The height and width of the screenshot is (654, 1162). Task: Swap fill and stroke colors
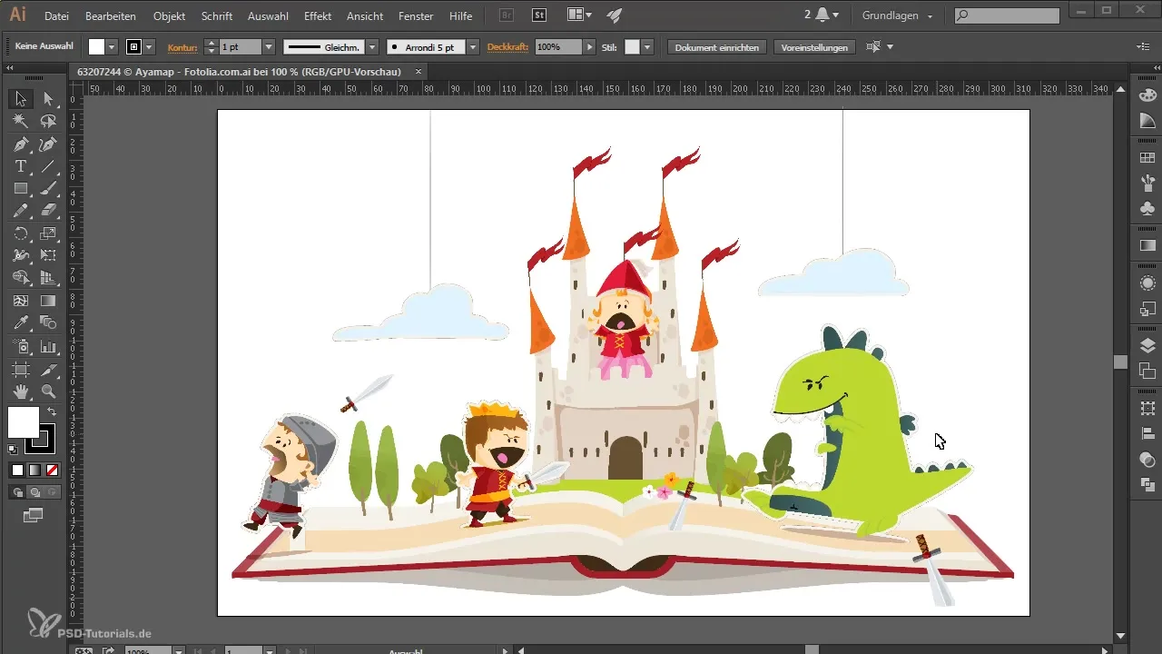coord(52,412)
